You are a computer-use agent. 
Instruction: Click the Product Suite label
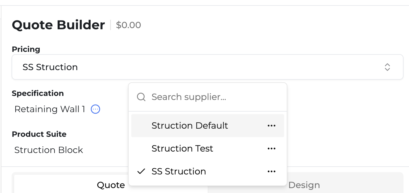pos(39,134)
